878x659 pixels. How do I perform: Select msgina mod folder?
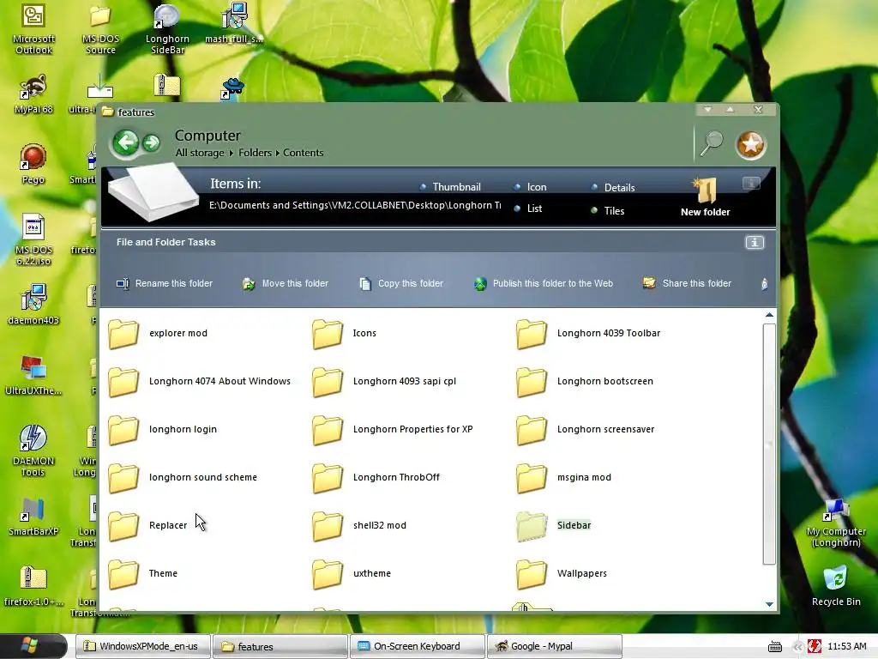tap(563, 478)
